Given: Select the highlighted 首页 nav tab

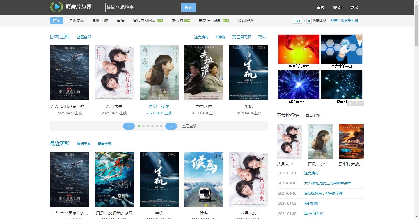Looking at the screenshot, I should tap(57, 21).
